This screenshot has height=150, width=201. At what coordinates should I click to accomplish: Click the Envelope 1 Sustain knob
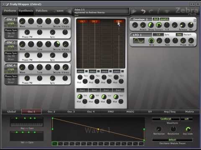point(159,25)
